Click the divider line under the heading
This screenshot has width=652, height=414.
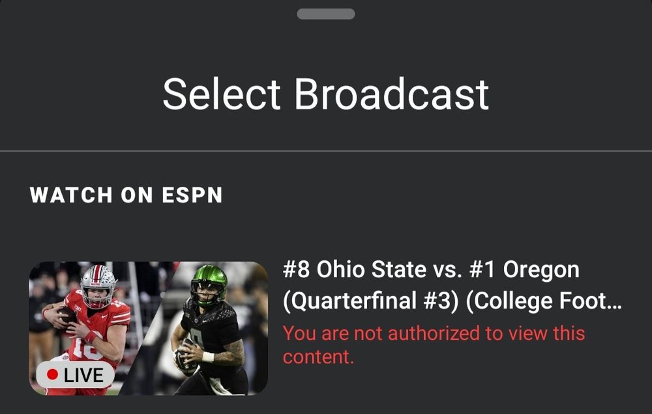point(326,151)
